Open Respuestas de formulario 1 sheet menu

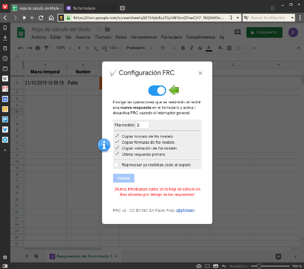tap(116, 256)
